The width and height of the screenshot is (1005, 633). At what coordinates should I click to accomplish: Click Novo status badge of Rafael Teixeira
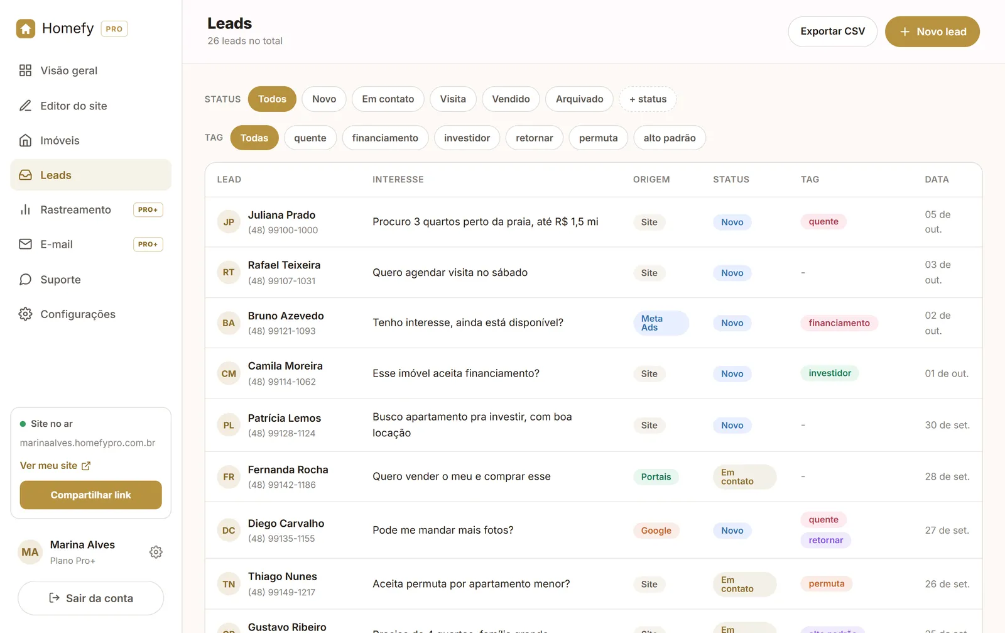click(x=732, y=273)
